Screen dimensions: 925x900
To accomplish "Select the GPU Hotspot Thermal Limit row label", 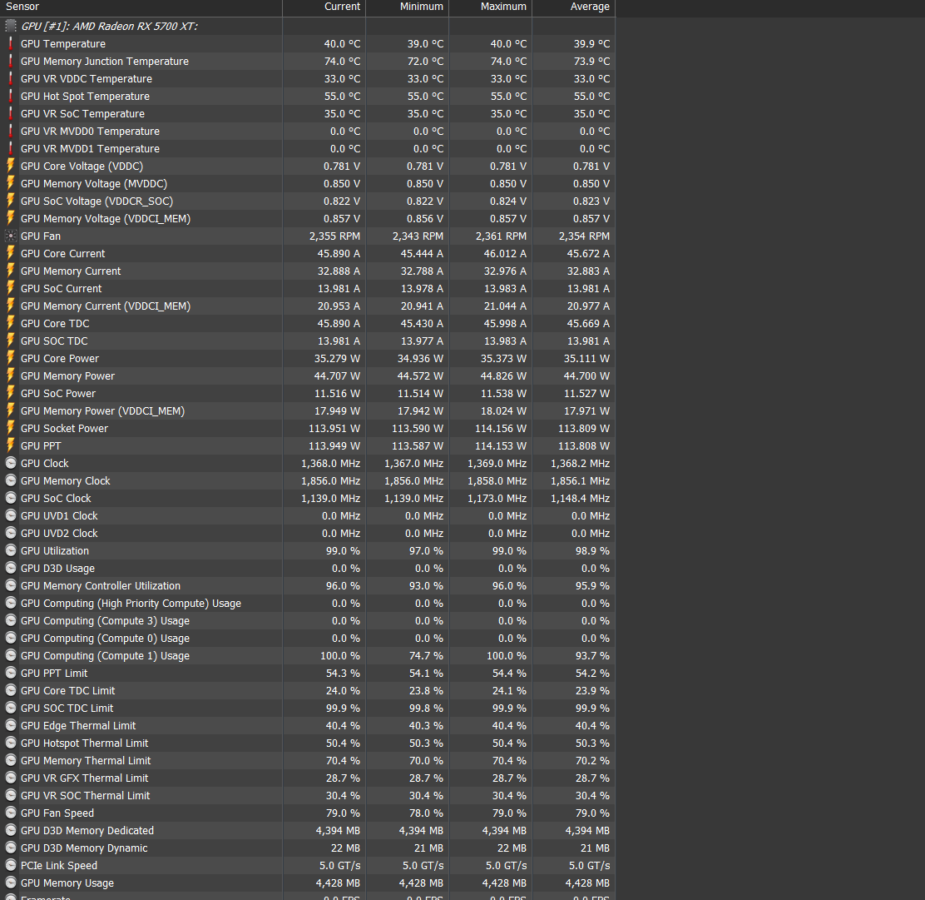I will [84, 743].
